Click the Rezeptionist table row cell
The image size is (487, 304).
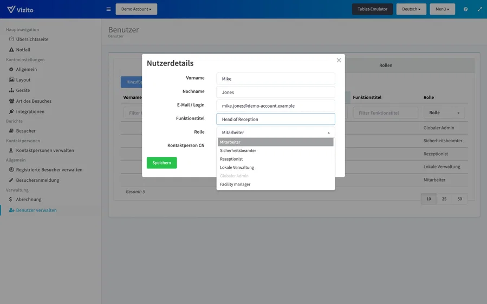coord(436,154)
